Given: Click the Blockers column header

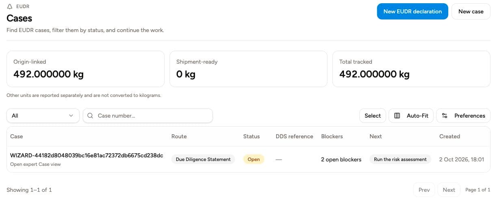Looking at the screenshot, I should pos(332,136).
